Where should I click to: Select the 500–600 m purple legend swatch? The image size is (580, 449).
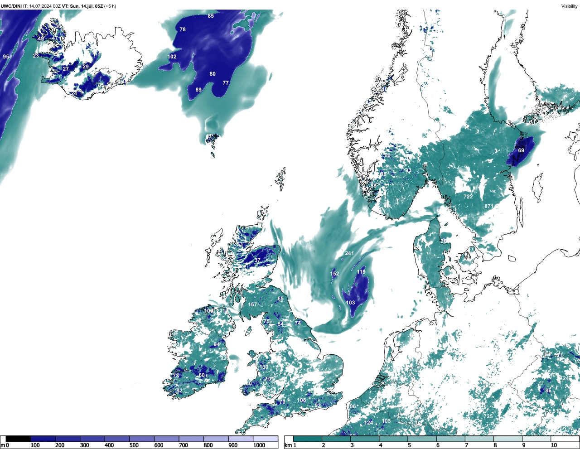pyautogui.click(x=142, y=439)
